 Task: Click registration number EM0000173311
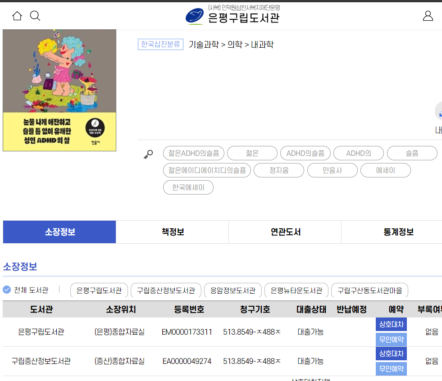pos(187,332)
